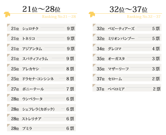Image resolution: width=166 pixels, height=135 pixels.
Task: Click the corner triangle on the シュロチク row
Action: 8,25
